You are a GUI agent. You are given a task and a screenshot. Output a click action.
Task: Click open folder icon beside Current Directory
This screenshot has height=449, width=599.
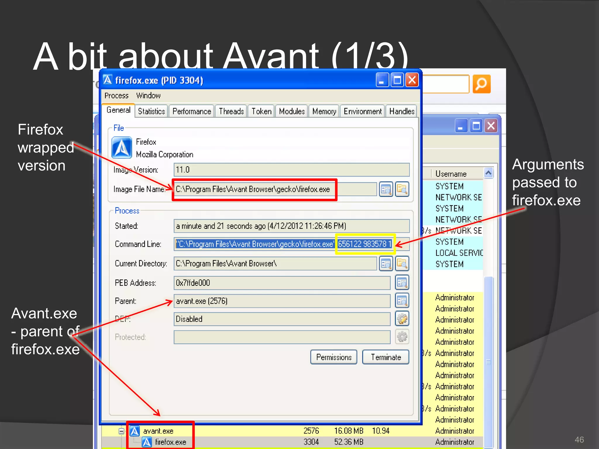[402, 264]
